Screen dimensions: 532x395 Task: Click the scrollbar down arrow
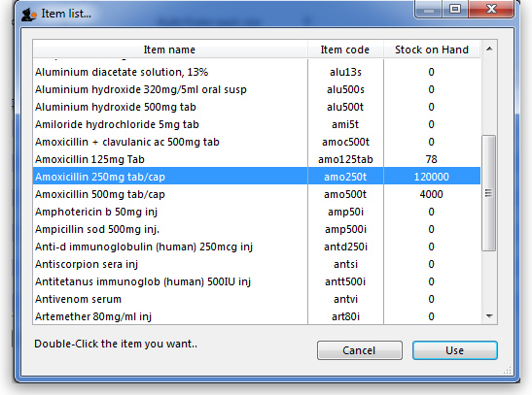pos(489,316)
